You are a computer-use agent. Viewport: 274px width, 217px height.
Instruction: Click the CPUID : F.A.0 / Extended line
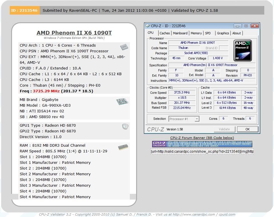(50, 68)
